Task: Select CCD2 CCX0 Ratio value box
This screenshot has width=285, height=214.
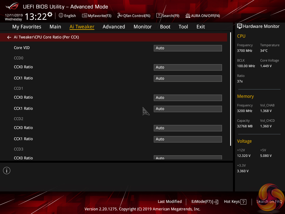Action: (x=188, y=128)
